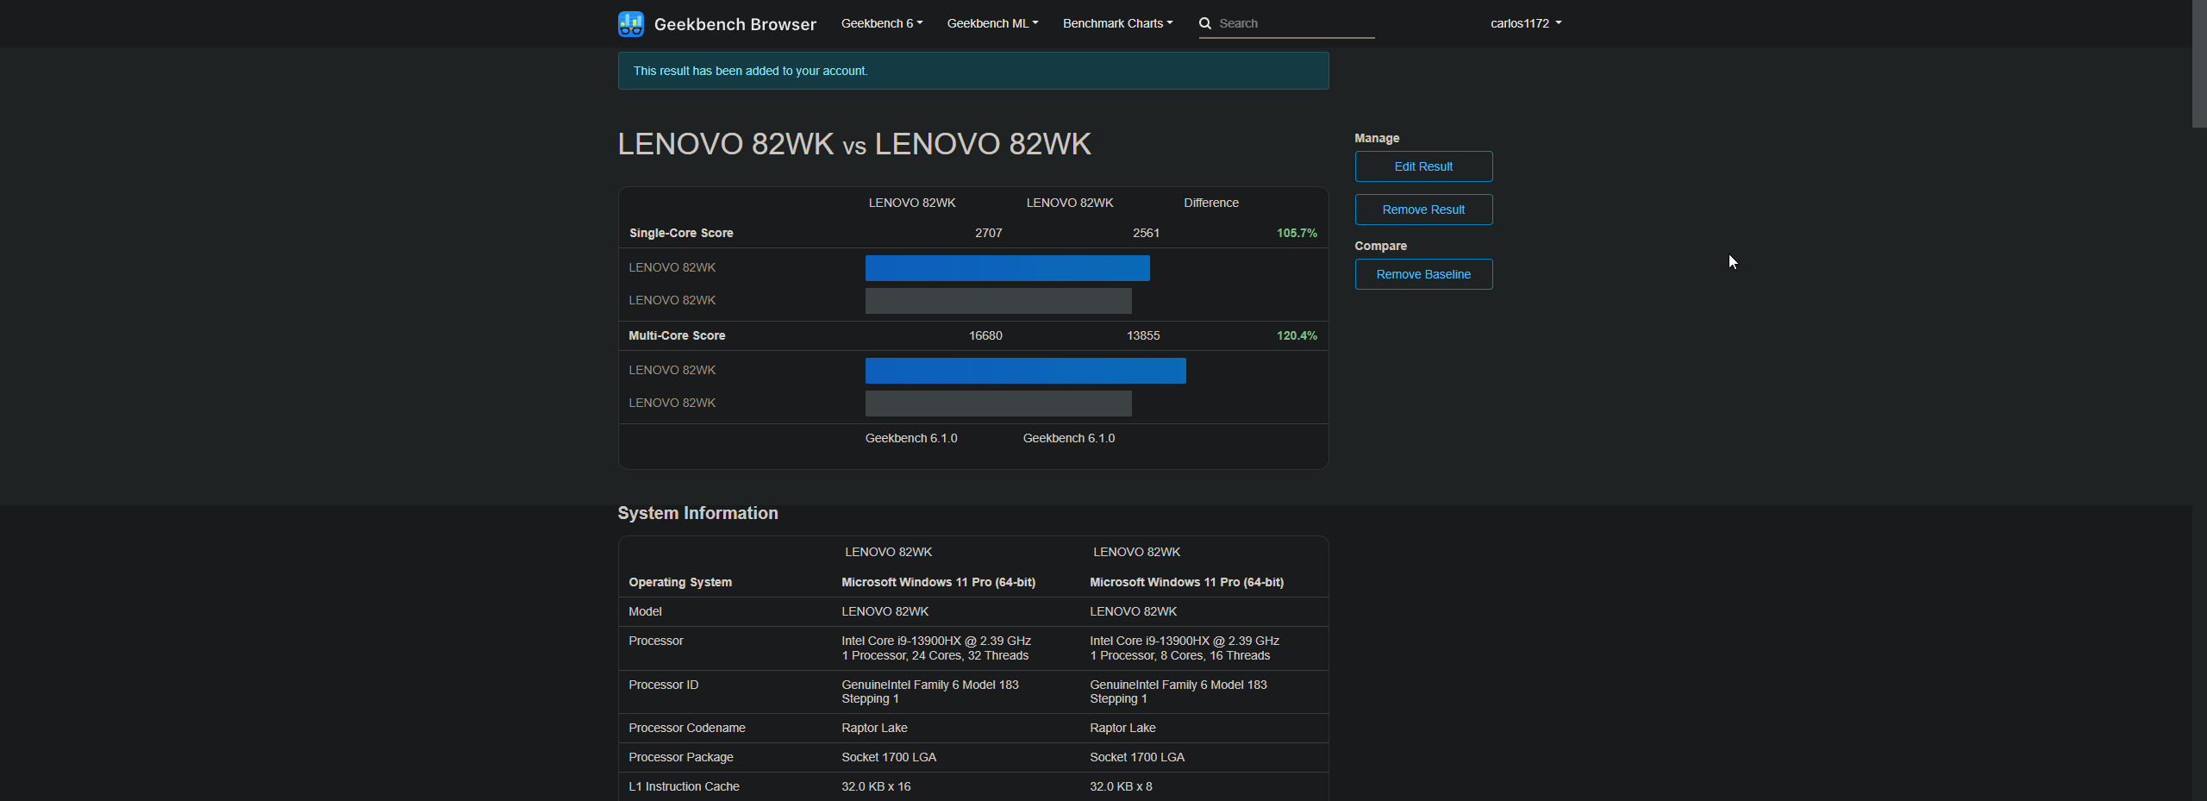Click the Processor ID row label
The width and height of the screenshot is (2207, 801).
664,685
